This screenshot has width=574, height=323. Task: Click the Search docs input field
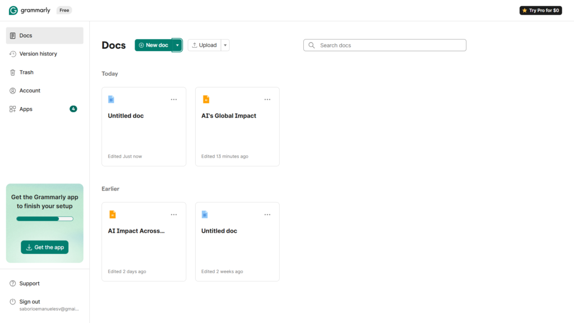385,45
